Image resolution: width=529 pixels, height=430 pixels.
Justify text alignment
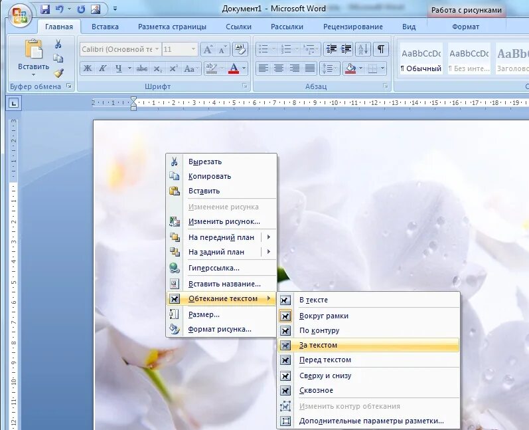coord(310,68)
